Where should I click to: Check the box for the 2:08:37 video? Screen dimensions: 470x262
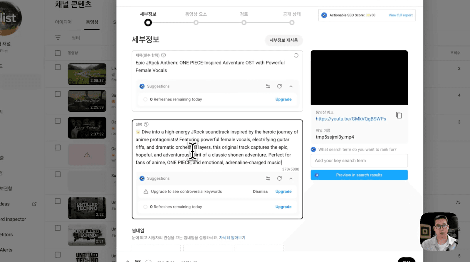tap(58, 67)
